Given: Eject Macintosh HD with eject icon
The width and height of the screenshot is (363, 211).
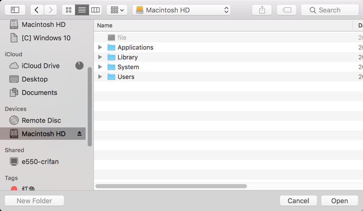Looking at the screenshot, I should point(79,134).
